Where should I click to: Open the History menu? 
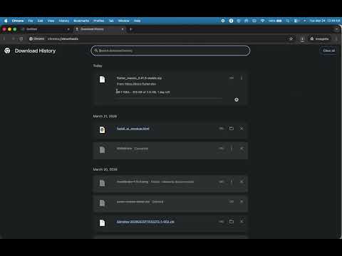64,21
